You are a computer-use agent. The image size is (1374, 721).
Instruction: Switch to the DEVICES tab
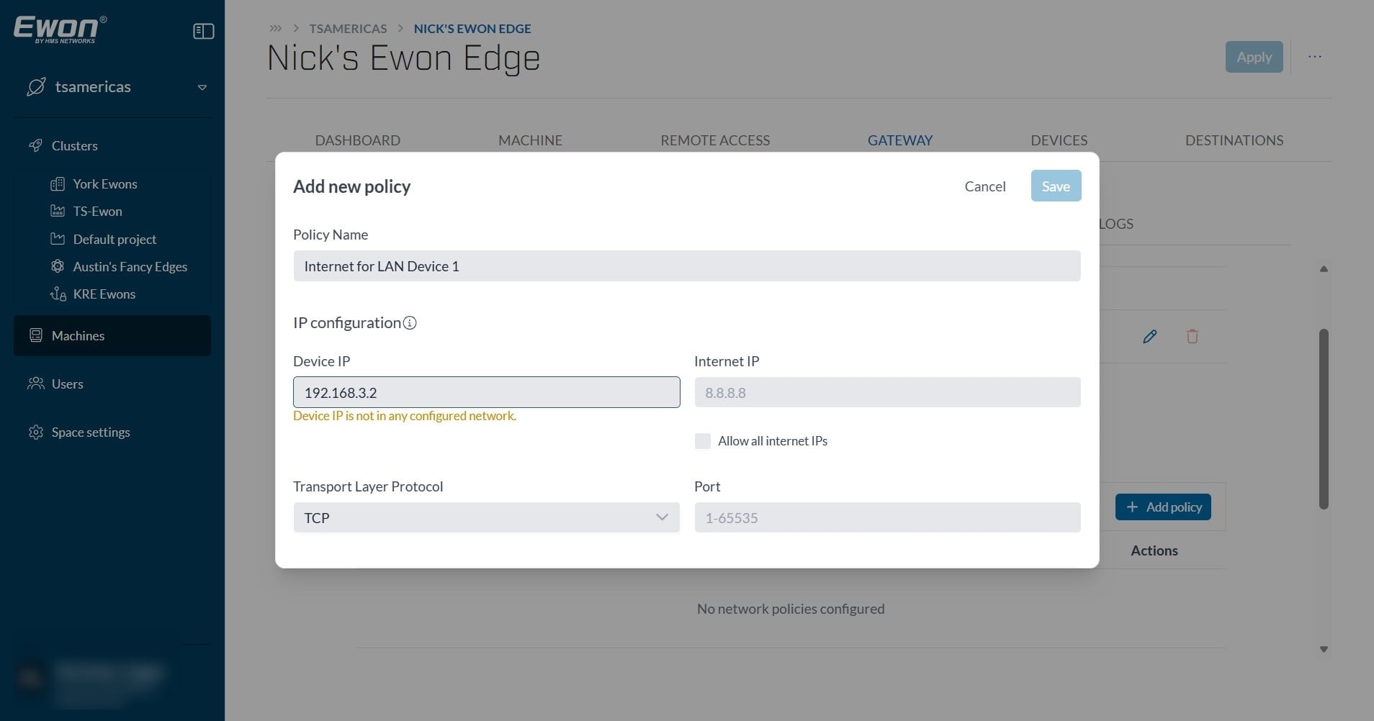tap(1059, 140)
